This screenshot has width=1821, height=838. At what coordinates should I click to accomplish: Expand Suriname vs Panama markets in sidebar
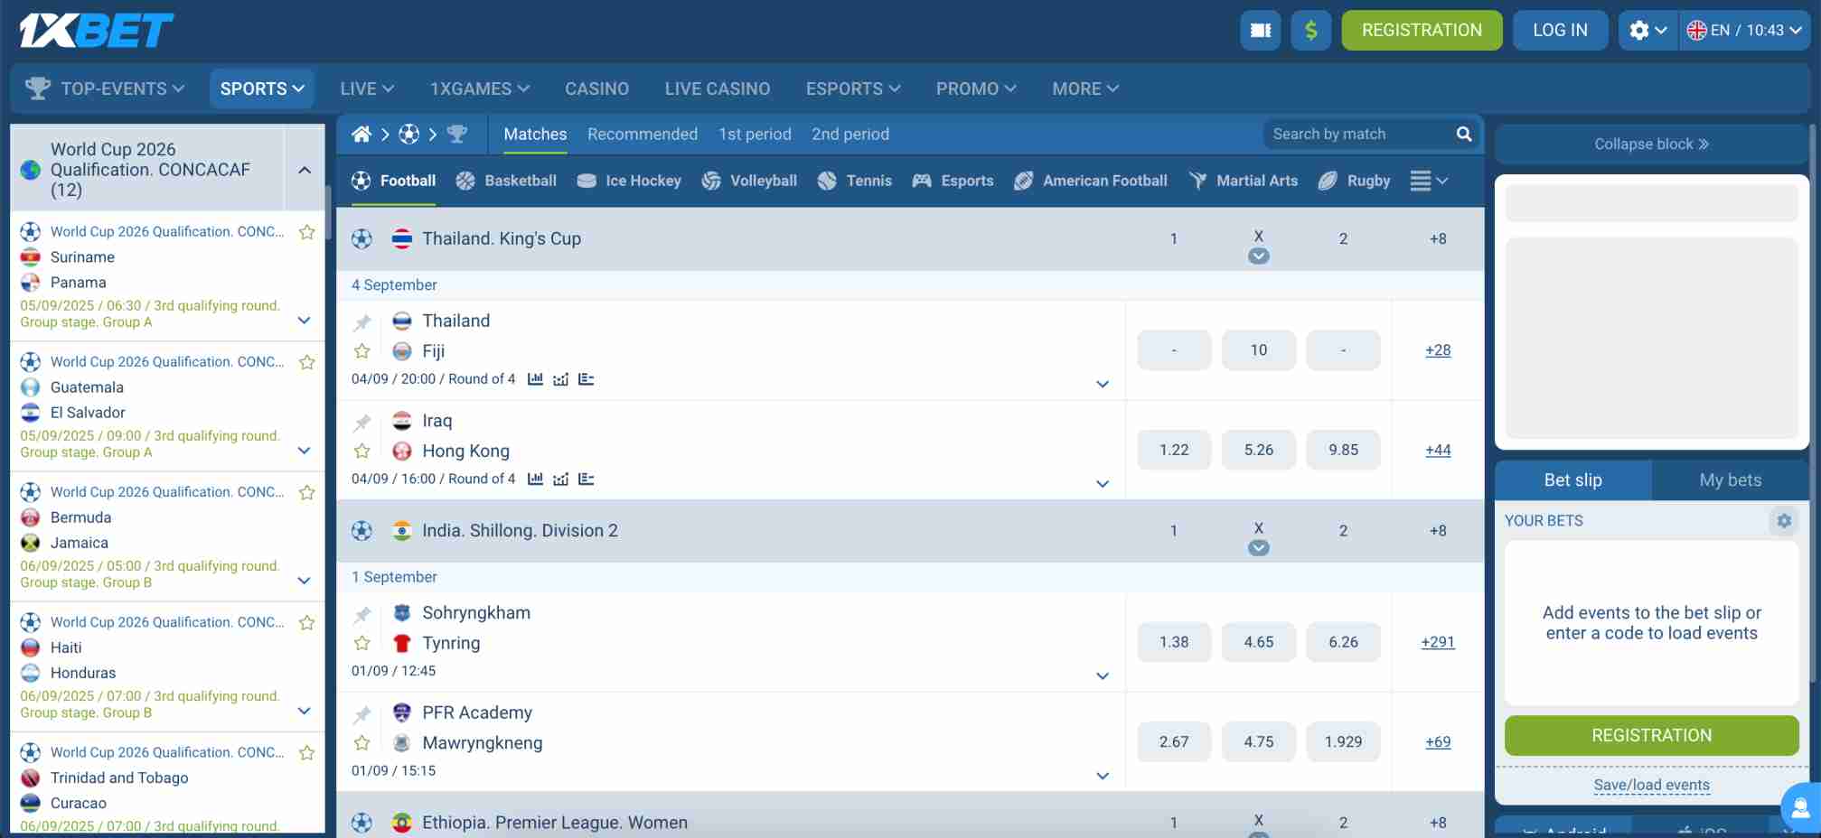(305, 320)
